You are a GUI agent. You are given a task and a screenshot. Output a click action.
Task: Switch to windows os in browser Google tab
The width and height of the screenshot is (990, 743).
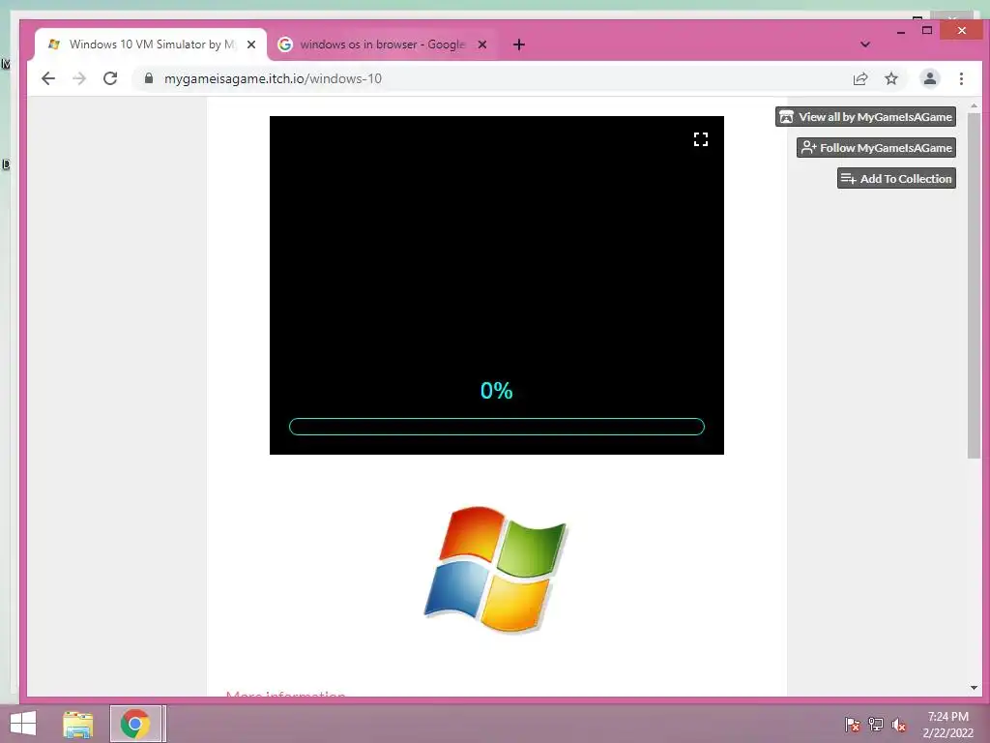point(382,45)
